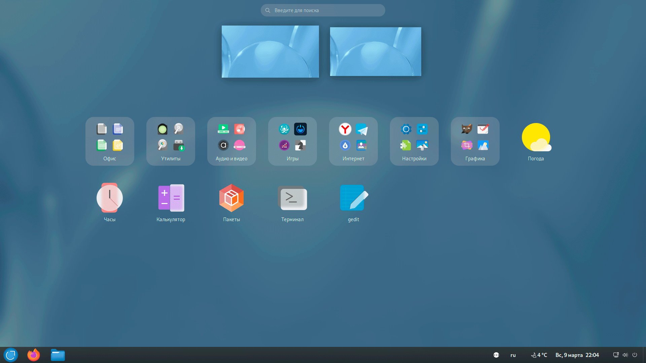
Task: Launch the Calculator (Калькулятор) app
Action: [171, 198]
